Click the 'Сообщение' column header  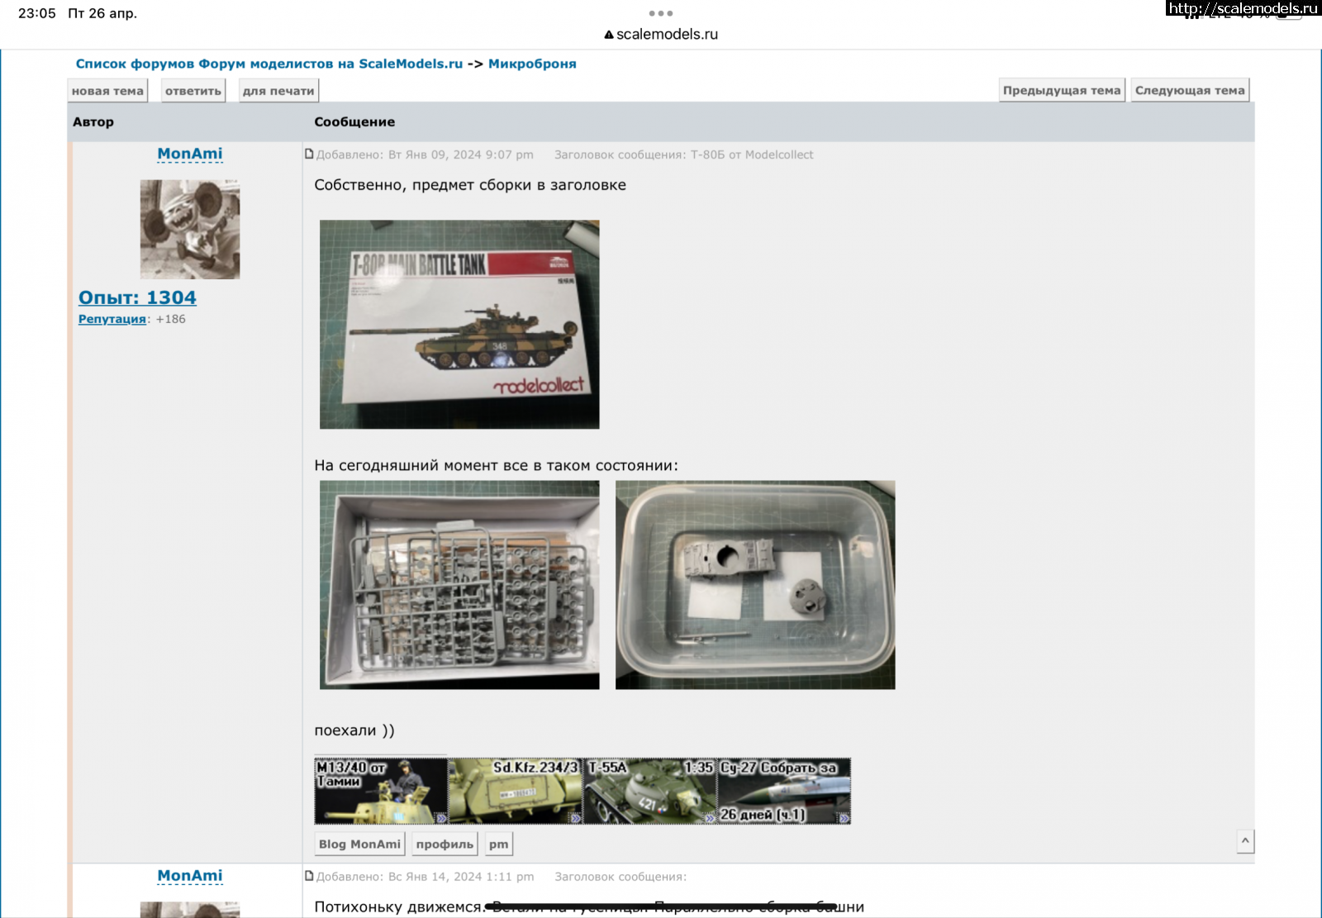pos(354,121)
